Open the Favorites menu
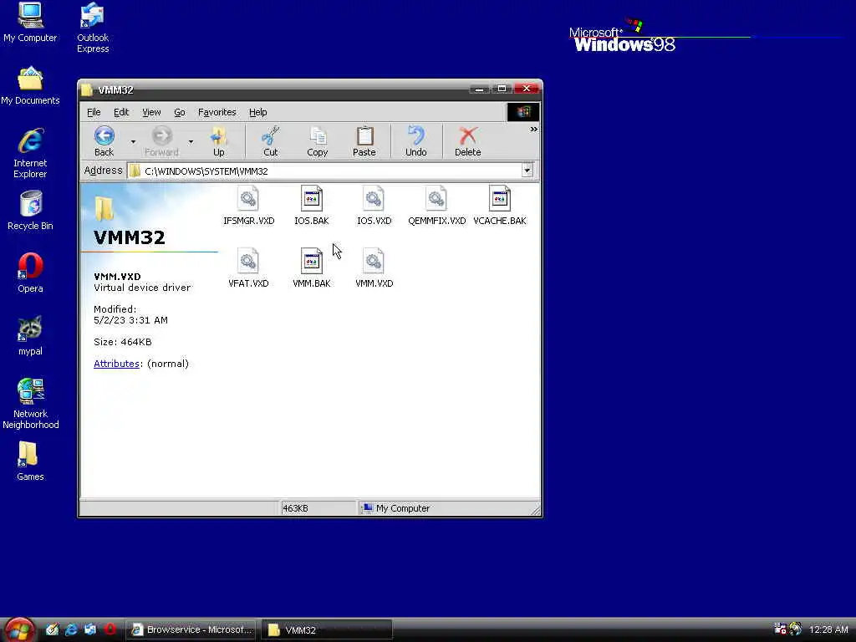This screenshot has width=856, height=642. pyautogui.click(x=217, y=112)
